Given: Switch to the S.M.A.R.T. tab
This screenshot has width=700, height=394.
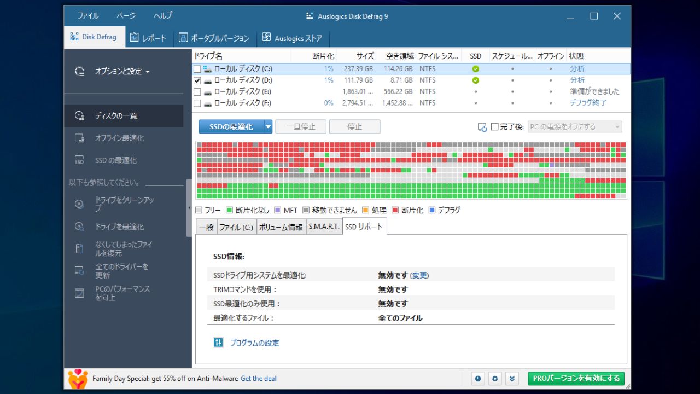Looking at the screenshot, I should [324, 227].
